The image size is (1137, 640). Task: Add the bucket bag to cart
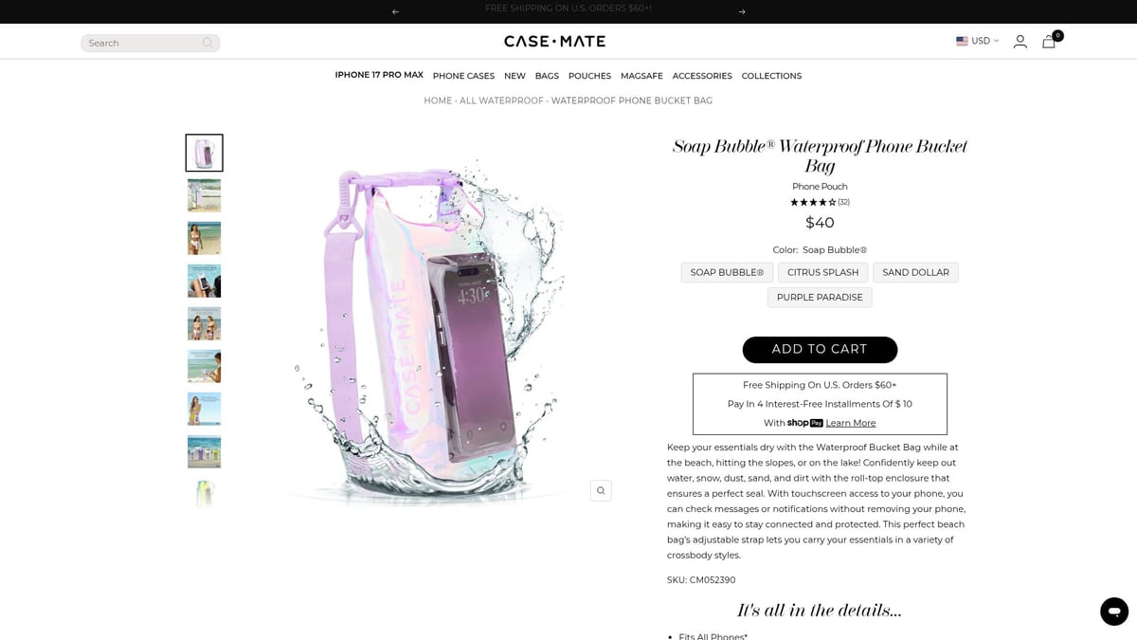pos(820,349)
